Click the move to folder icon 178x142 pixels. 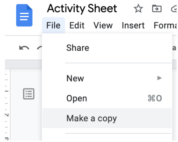click(157, 8)
